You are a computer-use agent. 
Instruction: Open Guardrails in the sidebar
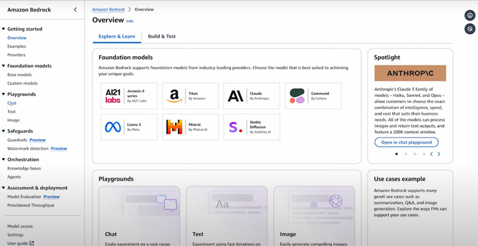pyautogui.click(x=17, y=140)
